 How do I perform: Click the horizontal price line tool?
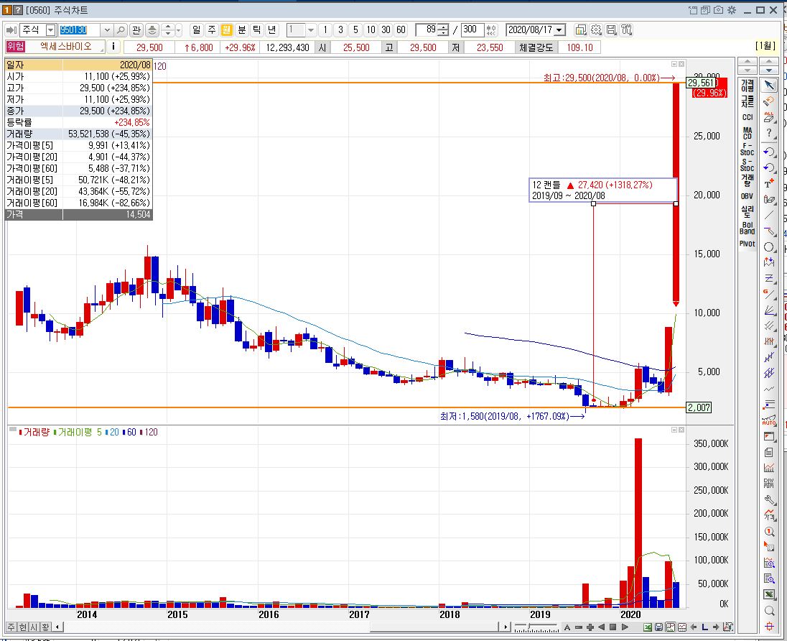(x=769, y=231)
